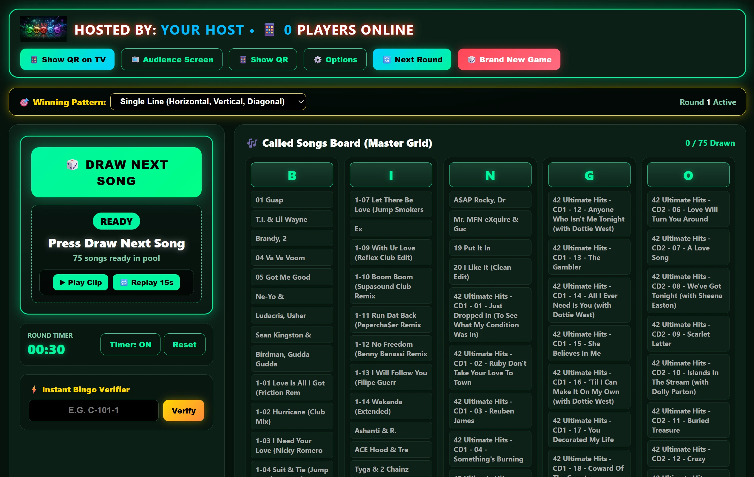Image resolution: width=754 pixels, height=477 pixels.
Task: Select the G column header
Action: (x=589, y=175)
